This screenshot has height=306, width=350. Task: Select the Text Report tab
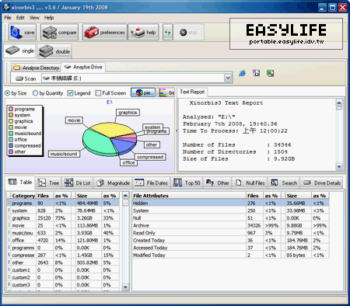pyautogui.click(x=192, y=92)
